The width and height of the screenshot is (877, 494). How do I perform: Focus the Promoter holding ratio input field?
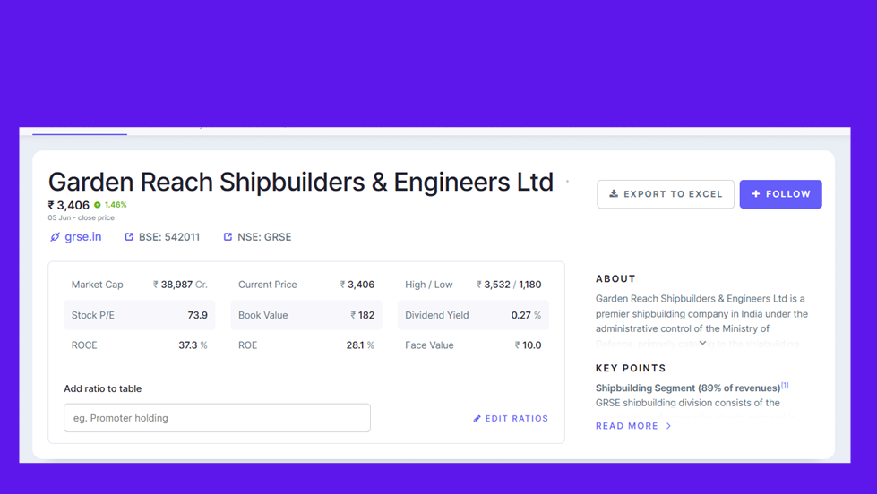click(217, 418)
